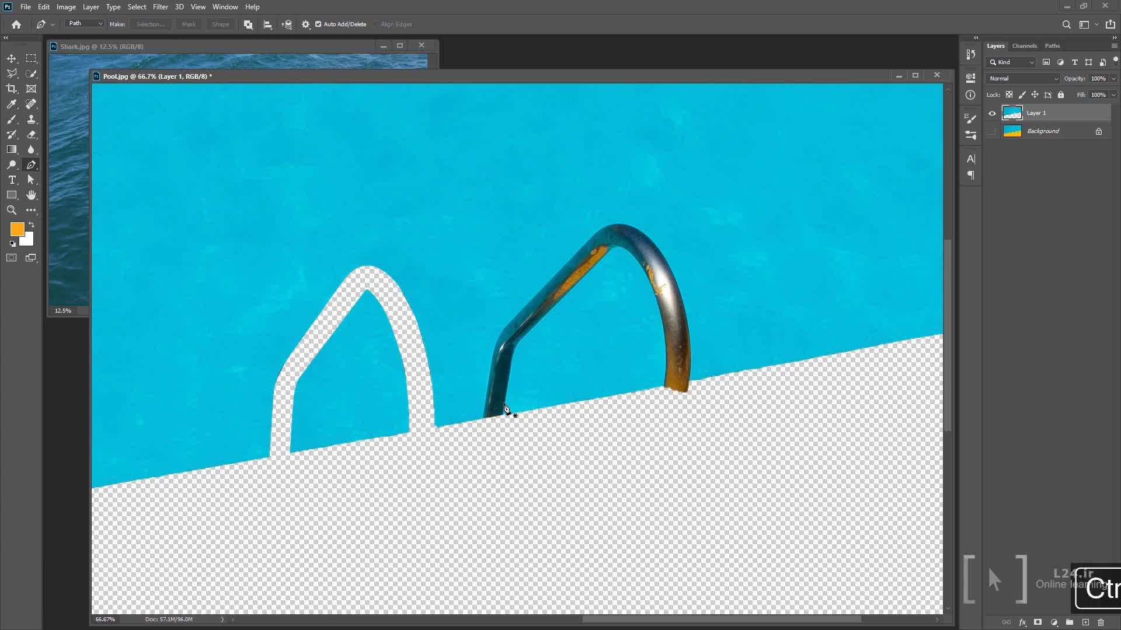
Task: Open the Filter menu
Action: click(x=160, y=7)
